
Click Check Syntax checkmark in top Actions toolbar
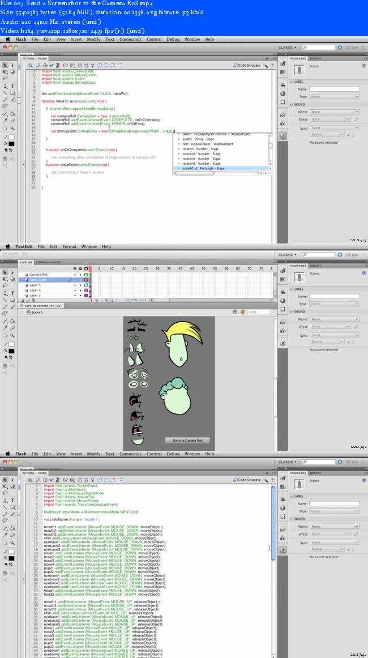[x=51, y=66]
